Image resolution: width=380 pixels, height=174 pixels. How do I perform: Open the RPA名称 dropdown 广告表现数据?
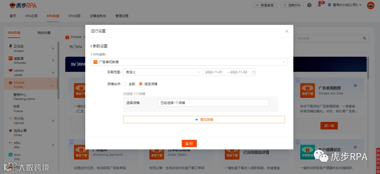(189, 62)
